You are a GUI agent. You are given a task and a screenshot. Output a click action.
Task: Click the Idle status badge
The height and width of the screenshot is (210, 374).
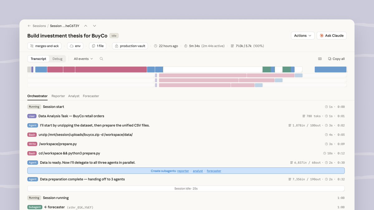click(114, 35)
